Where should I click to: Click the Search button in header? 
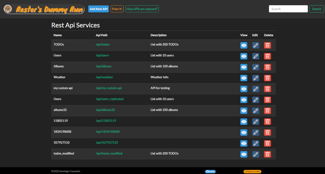pos(317,9)
